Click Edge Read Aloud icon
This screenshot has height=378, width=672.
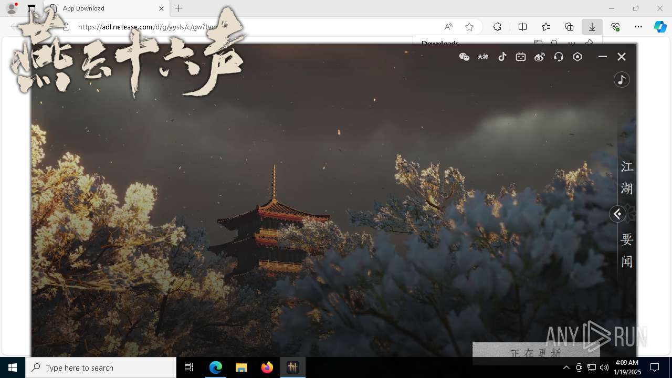click(448, 27)
